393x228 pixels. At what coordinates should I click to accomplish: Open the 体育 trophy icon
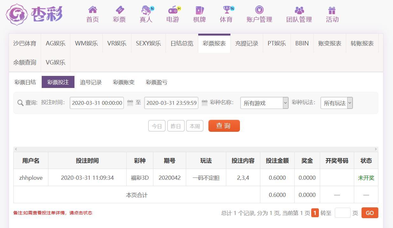point(227,10)
